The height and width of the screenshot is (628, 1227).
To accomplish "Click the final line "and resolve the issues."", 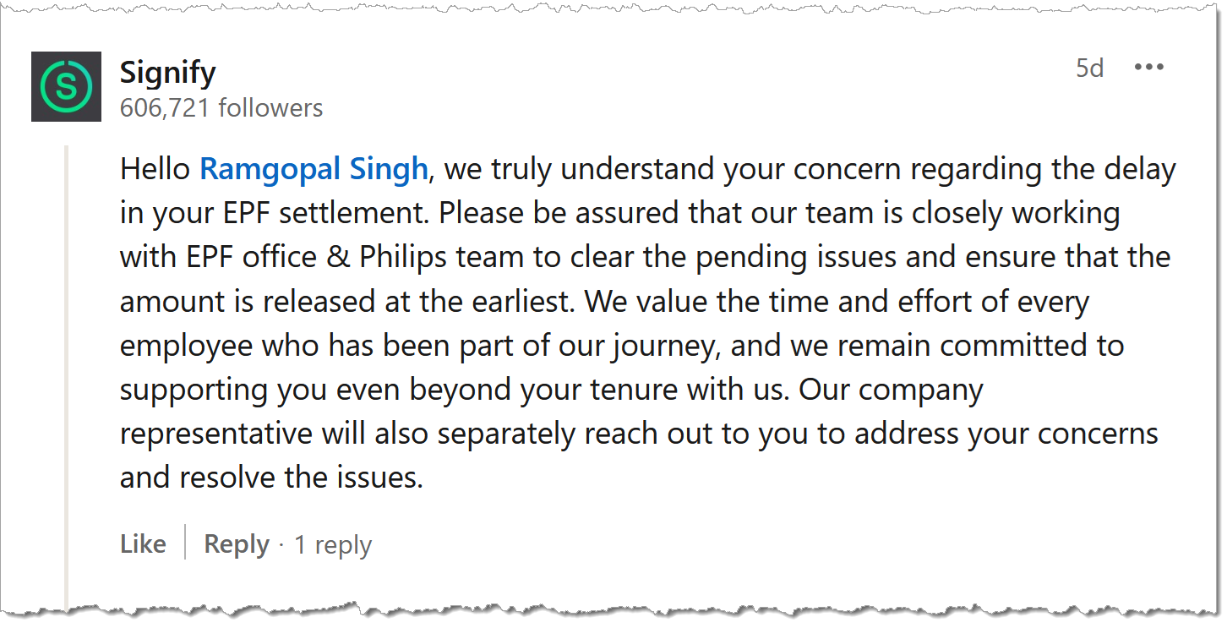I will [270, 478].
